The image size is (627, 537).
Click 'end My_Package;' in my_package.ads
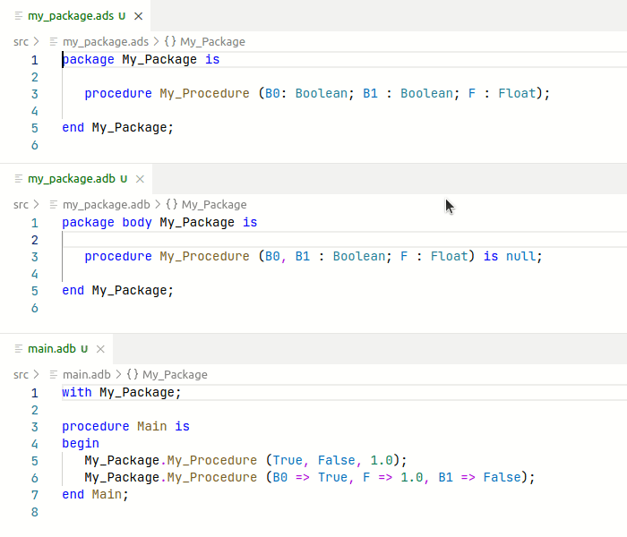[118, 128]
